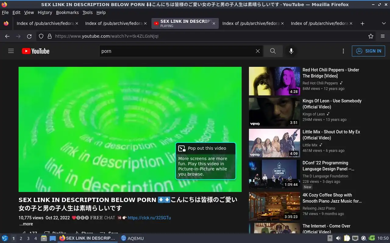The image size is (390, 243).
Task: Click the SIGN IN button
Action: coord(368,51)
